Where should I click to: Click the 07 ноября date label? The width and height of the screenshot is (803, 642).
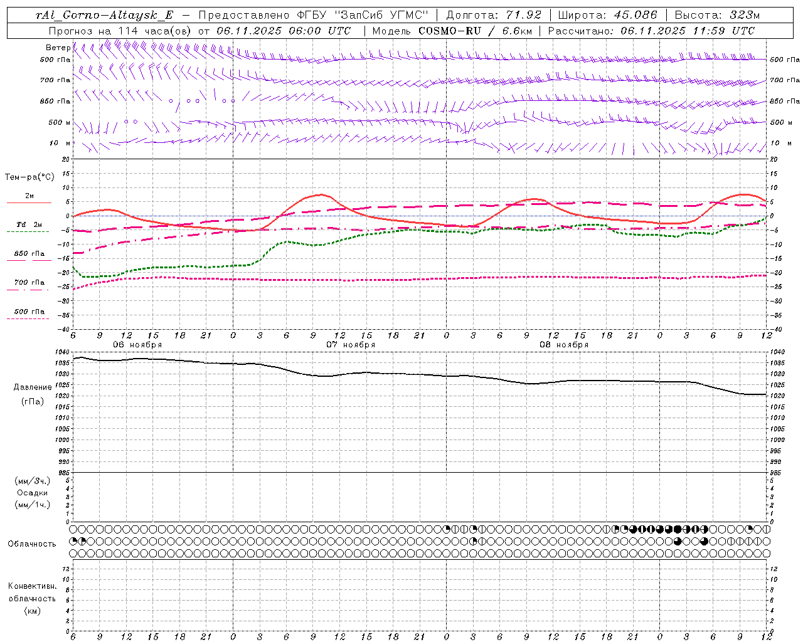351,345
